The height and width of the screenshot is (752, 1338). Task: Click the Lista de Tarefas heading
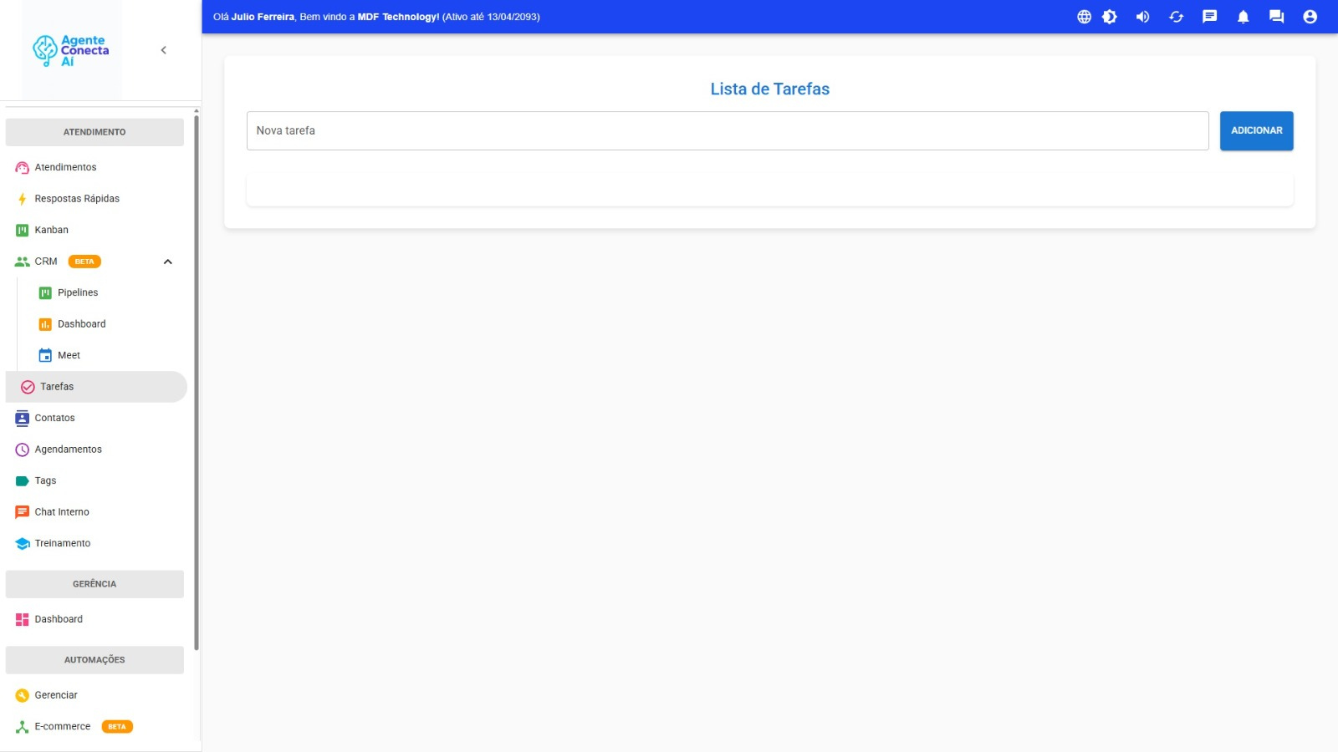pos(770,89)
